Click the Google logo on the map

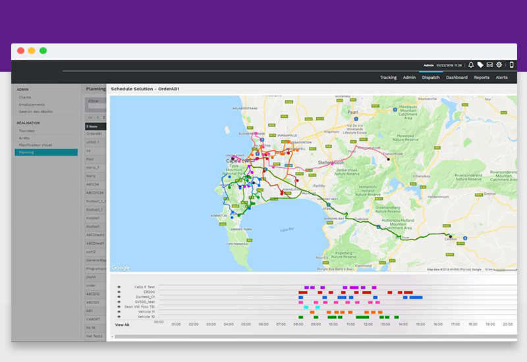(121, 268)
